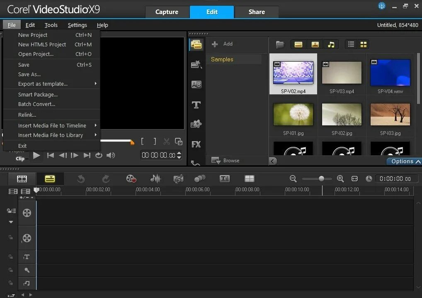Screen dimensions: 422x298
Task: Switch to the Share tab
Action: point(257,12)
